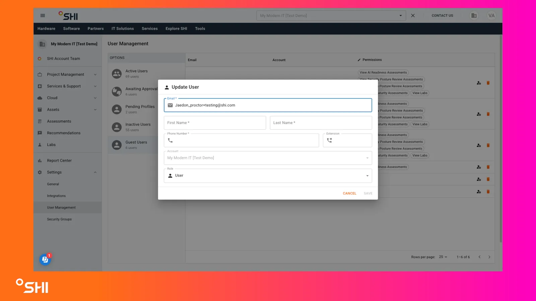
Task: Click manage user icon in first row
Action: (x=479, y=83)
